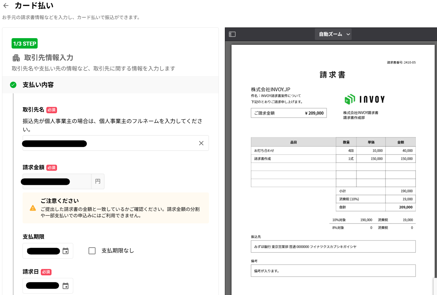
Task: Click the 備考が入ります。 remarks box
Action: pyautogui.click(x=333, y=271)
